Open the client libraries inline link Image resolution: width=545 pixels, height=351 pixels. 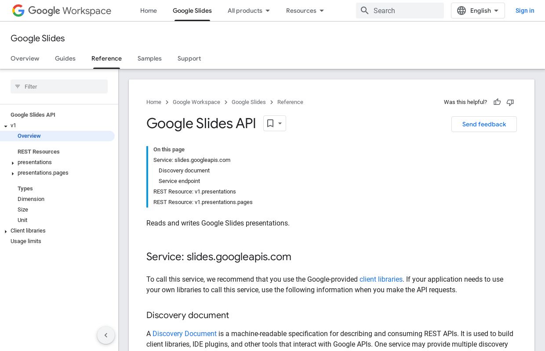pyautogui.click(x=381, y=279)
